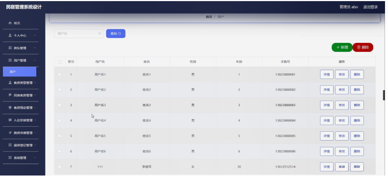Click the person icon beside 客房类型管理
Screen dimensions: 388x177
click(10, 83)
